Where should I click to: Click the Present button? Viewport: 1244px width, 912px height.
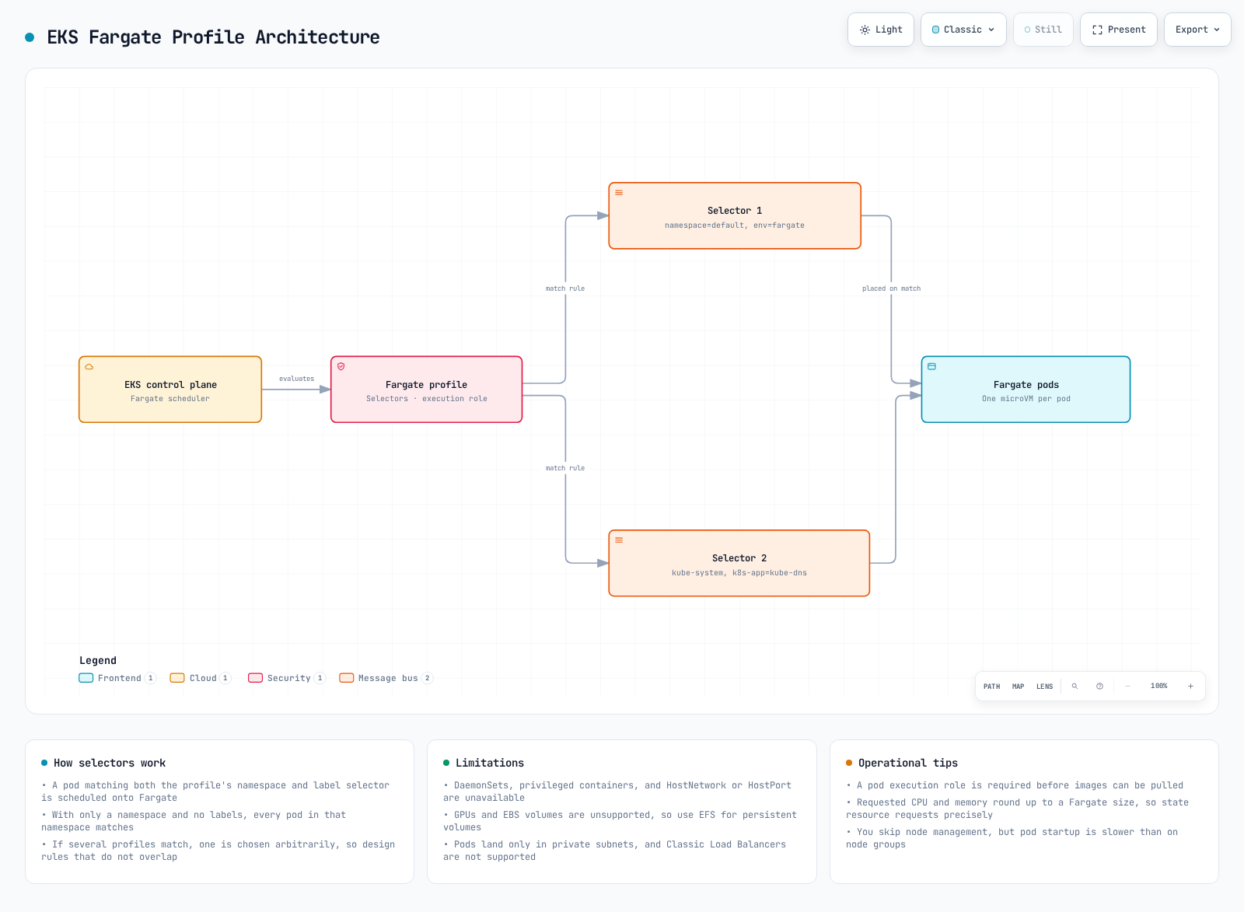[x=1119, y=30]
